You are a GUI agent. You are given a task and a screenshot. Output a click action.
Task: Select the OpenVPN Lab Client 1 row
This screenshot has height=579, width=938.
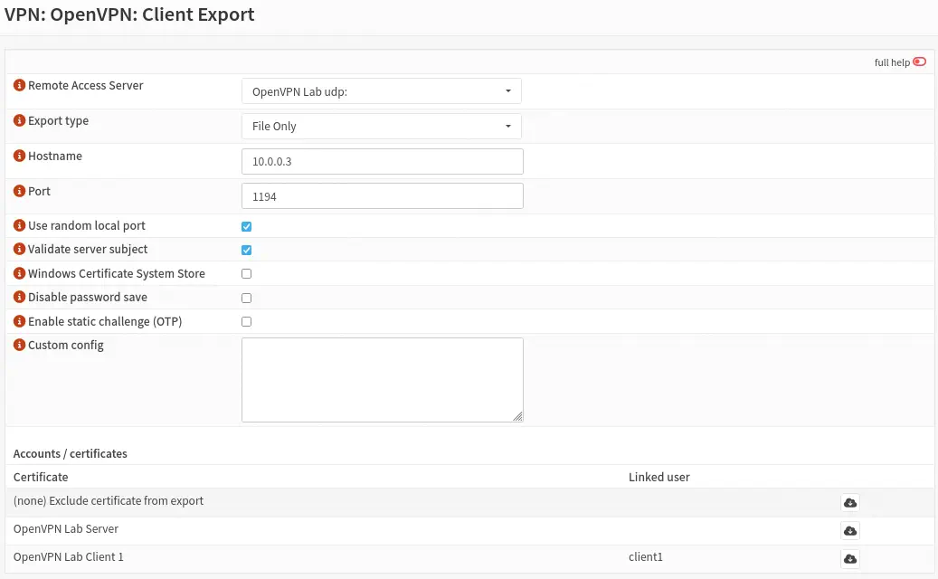[69, 557]
